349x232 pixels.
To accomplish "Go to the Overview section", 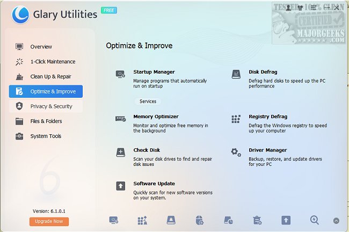I will point(46,47).
